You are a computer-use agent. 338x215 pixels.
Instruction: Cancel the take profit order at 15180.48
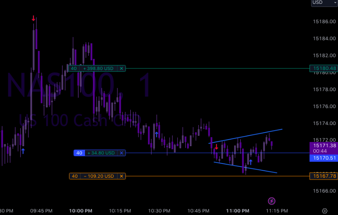(122, 68)
